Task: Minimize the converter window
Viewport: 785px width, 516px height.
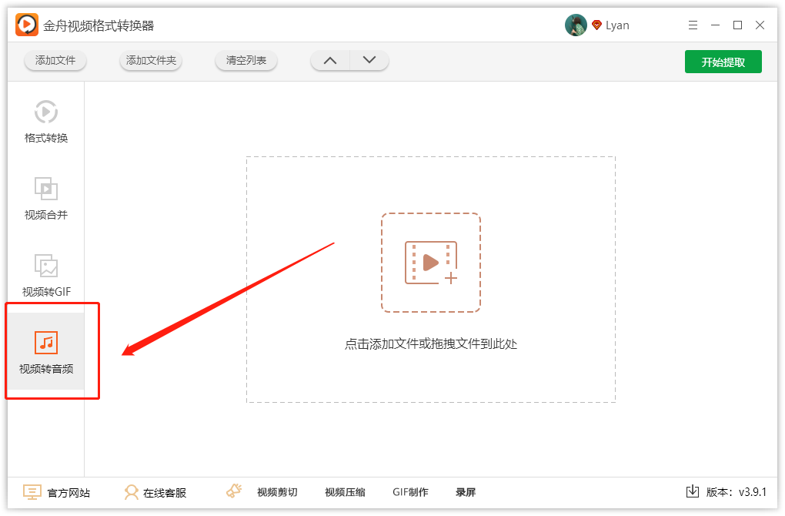Action: [715, 25]
